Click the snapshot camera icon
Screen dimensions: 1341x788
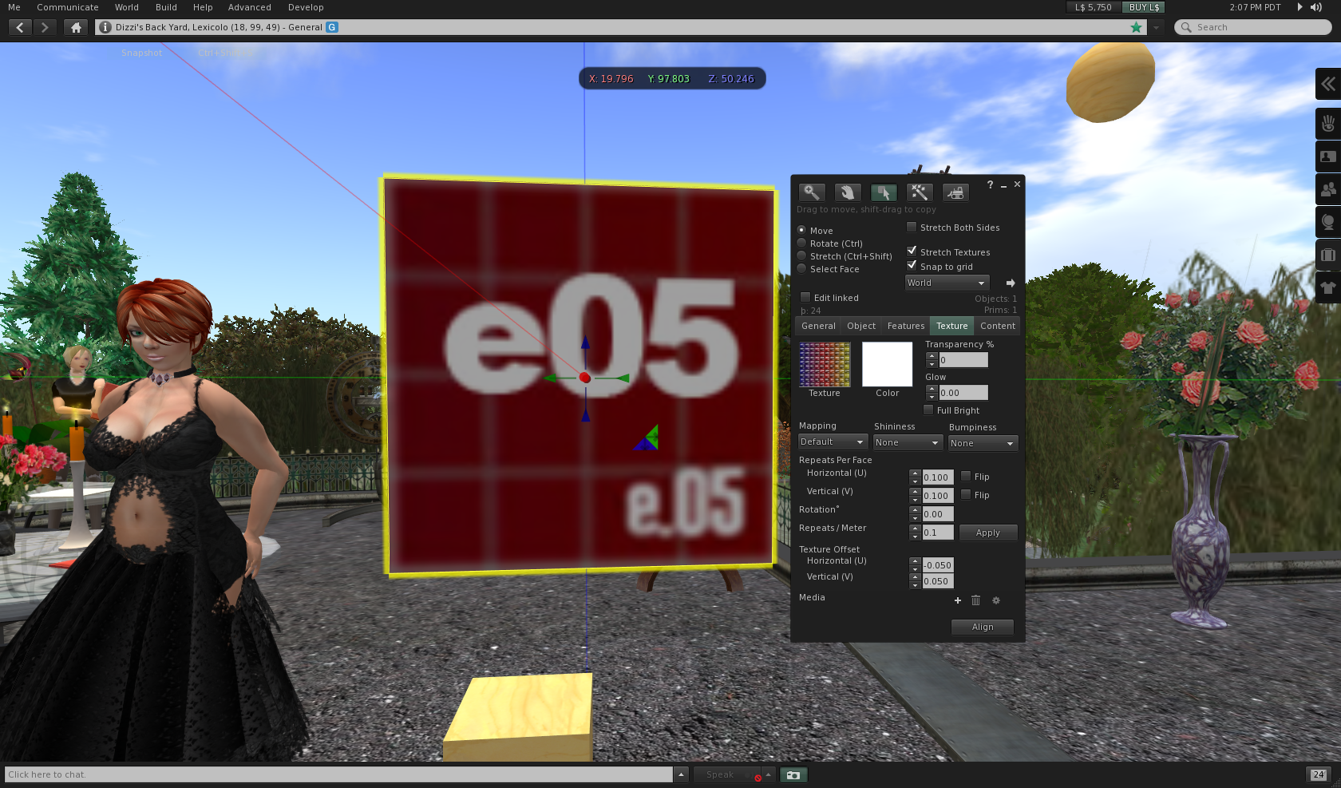[793, 774]
